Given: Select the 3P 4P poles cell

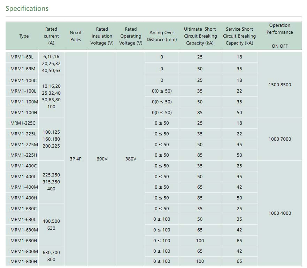Looking at the screenshot, I should (x=76, y=159).
